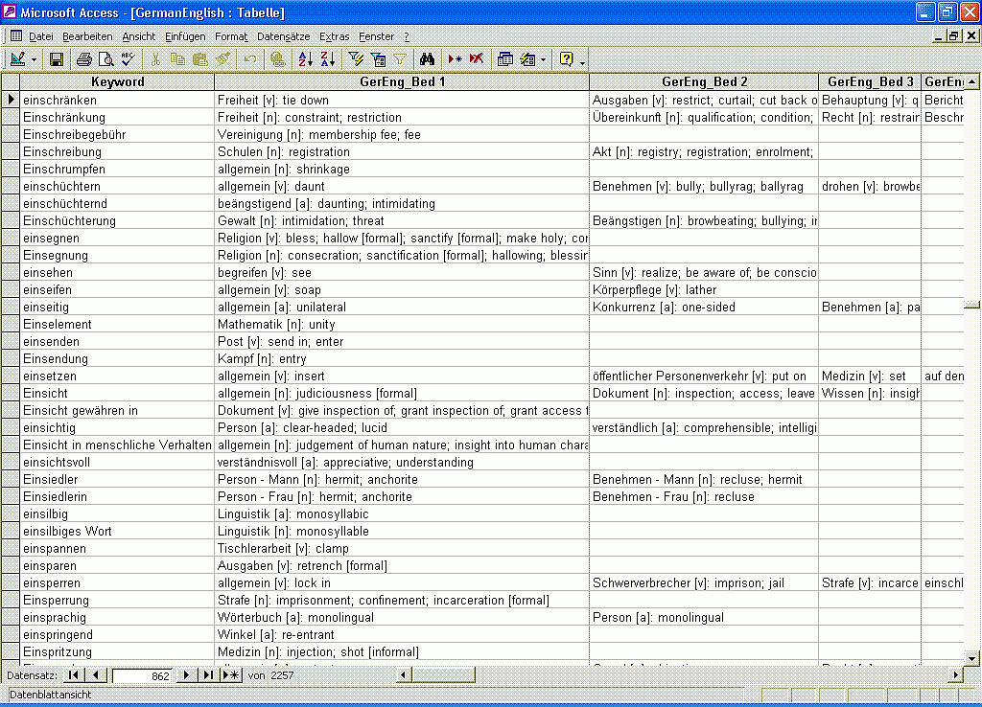Click the scissors cut icon

click(x=155, y=59)
